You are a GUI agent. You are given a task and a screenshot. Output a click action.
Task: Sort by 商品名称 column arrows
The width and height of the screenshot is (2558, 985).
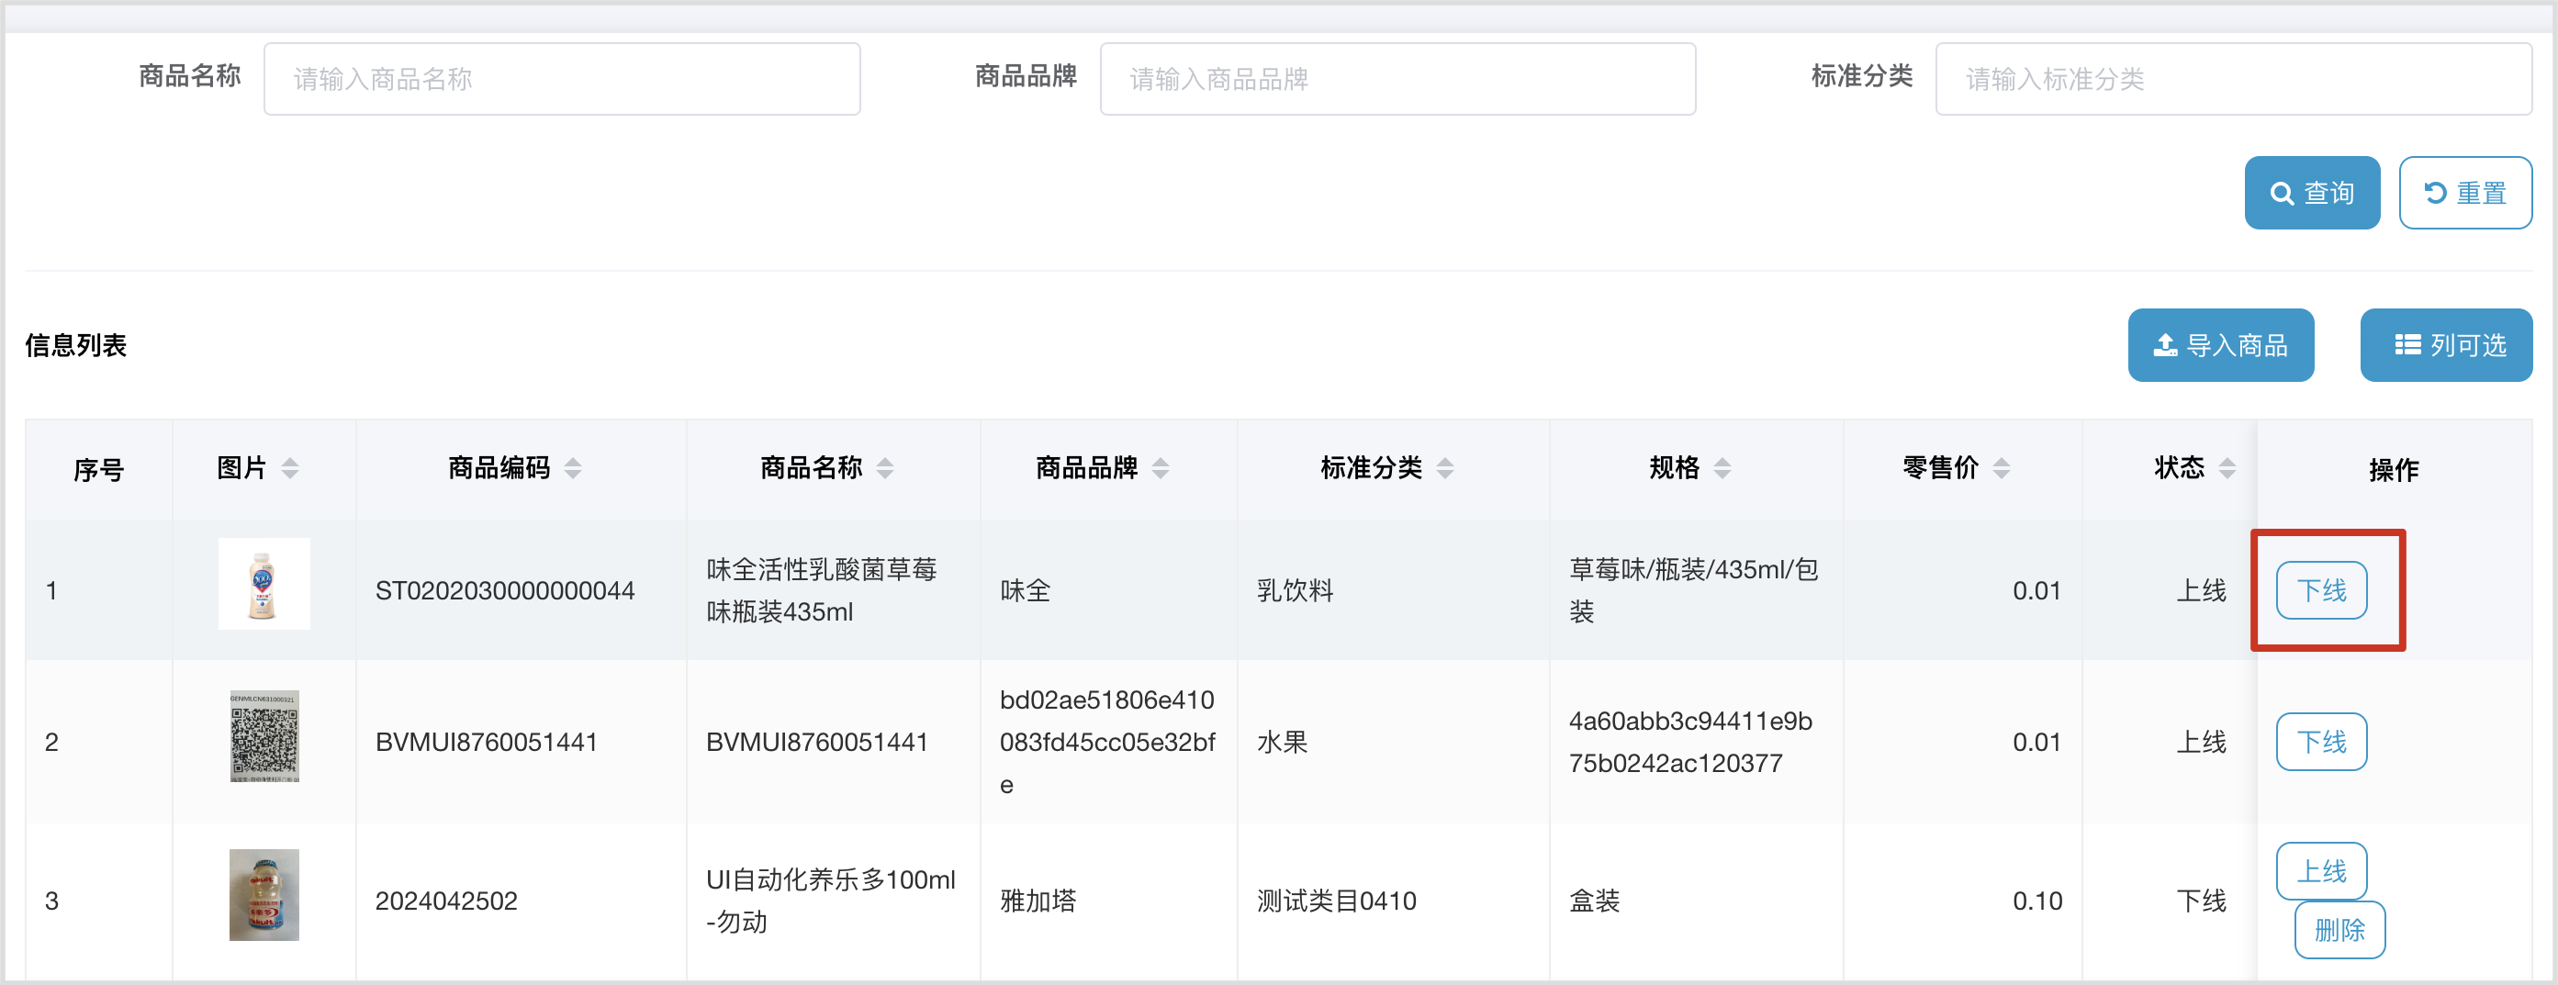coord(885,467)
